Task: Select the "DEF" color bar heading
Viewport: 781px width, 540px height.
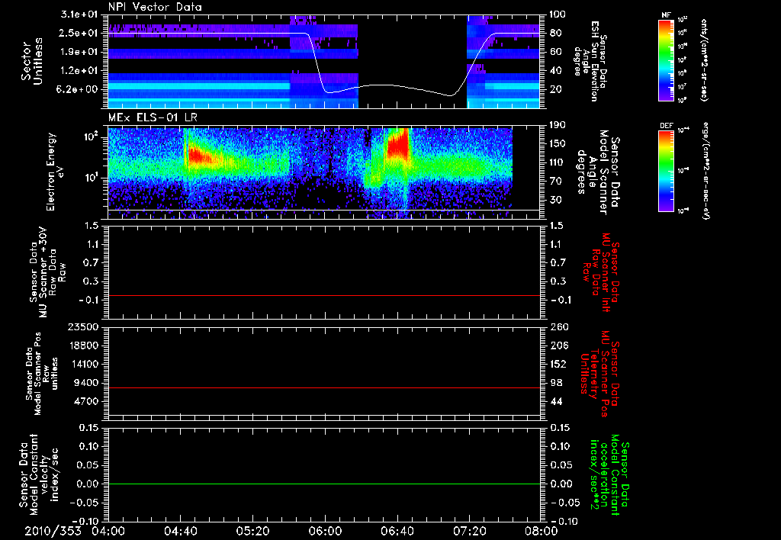Action: click(667, 126)
